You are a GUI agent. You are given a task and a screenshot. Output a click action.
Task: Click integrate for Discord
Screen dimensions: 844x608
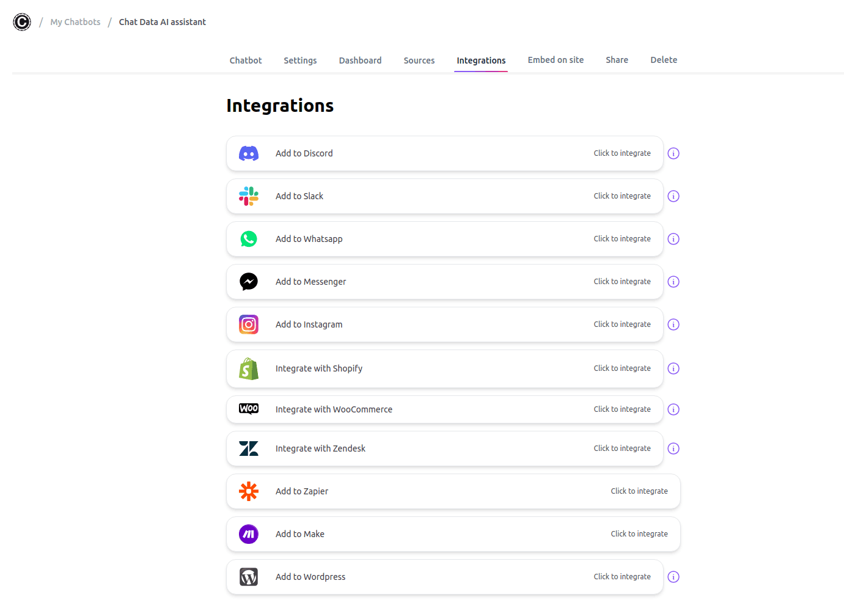click(x=622, y=153)
